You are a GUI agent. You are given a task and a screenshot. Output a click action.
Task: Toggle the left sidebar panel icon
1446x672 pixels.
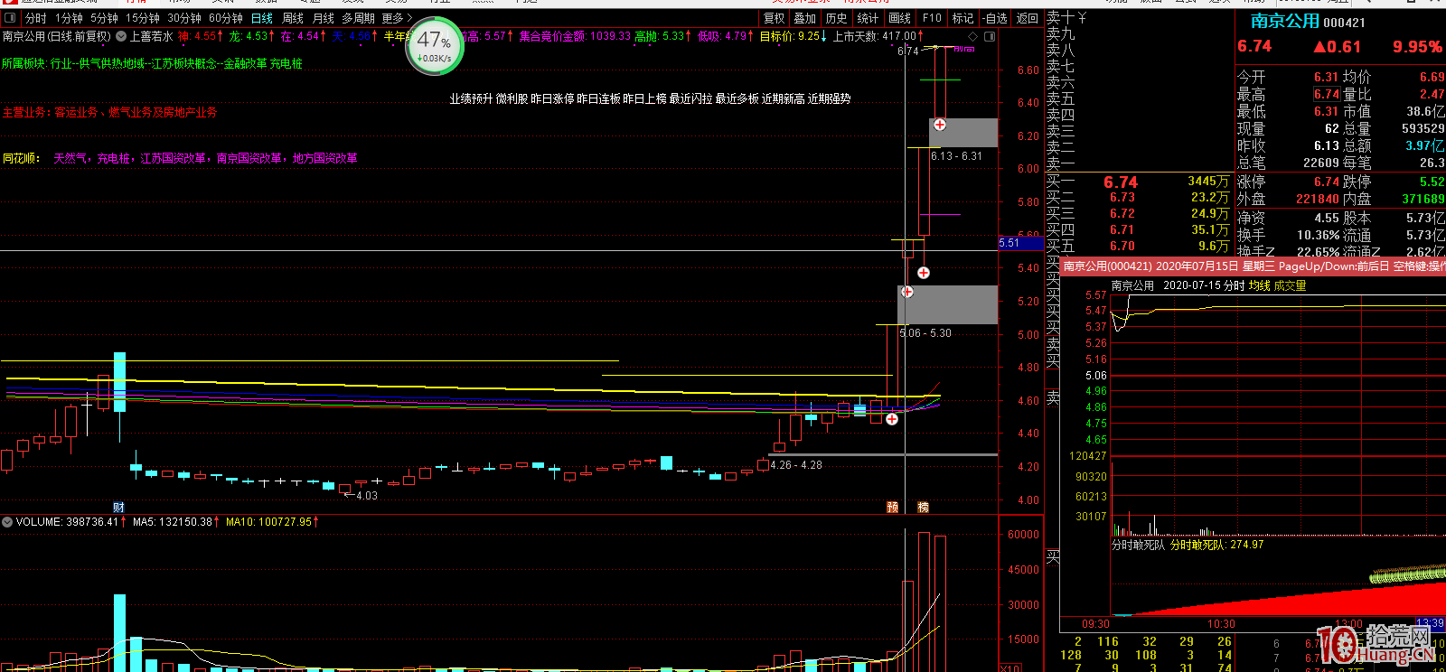point(9,18)
